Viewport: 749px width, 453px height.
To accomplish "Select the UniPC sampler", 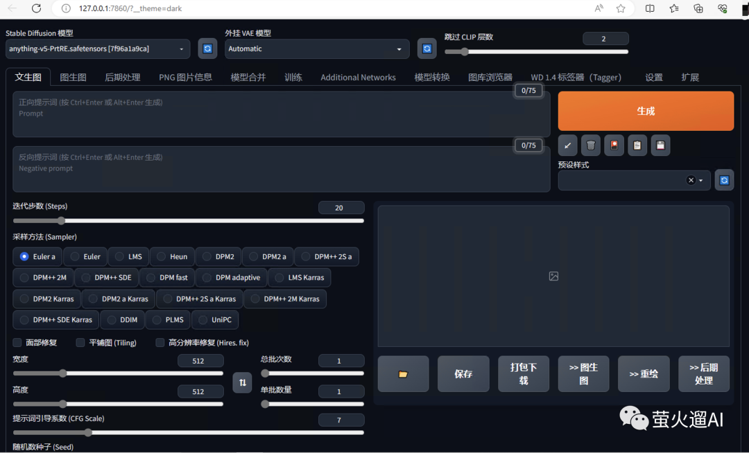I will click(215, 320).
